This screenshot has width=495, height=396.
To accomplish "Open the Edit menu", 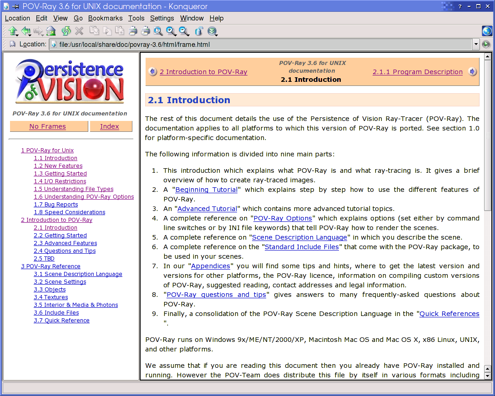I will tap(41, 18).
